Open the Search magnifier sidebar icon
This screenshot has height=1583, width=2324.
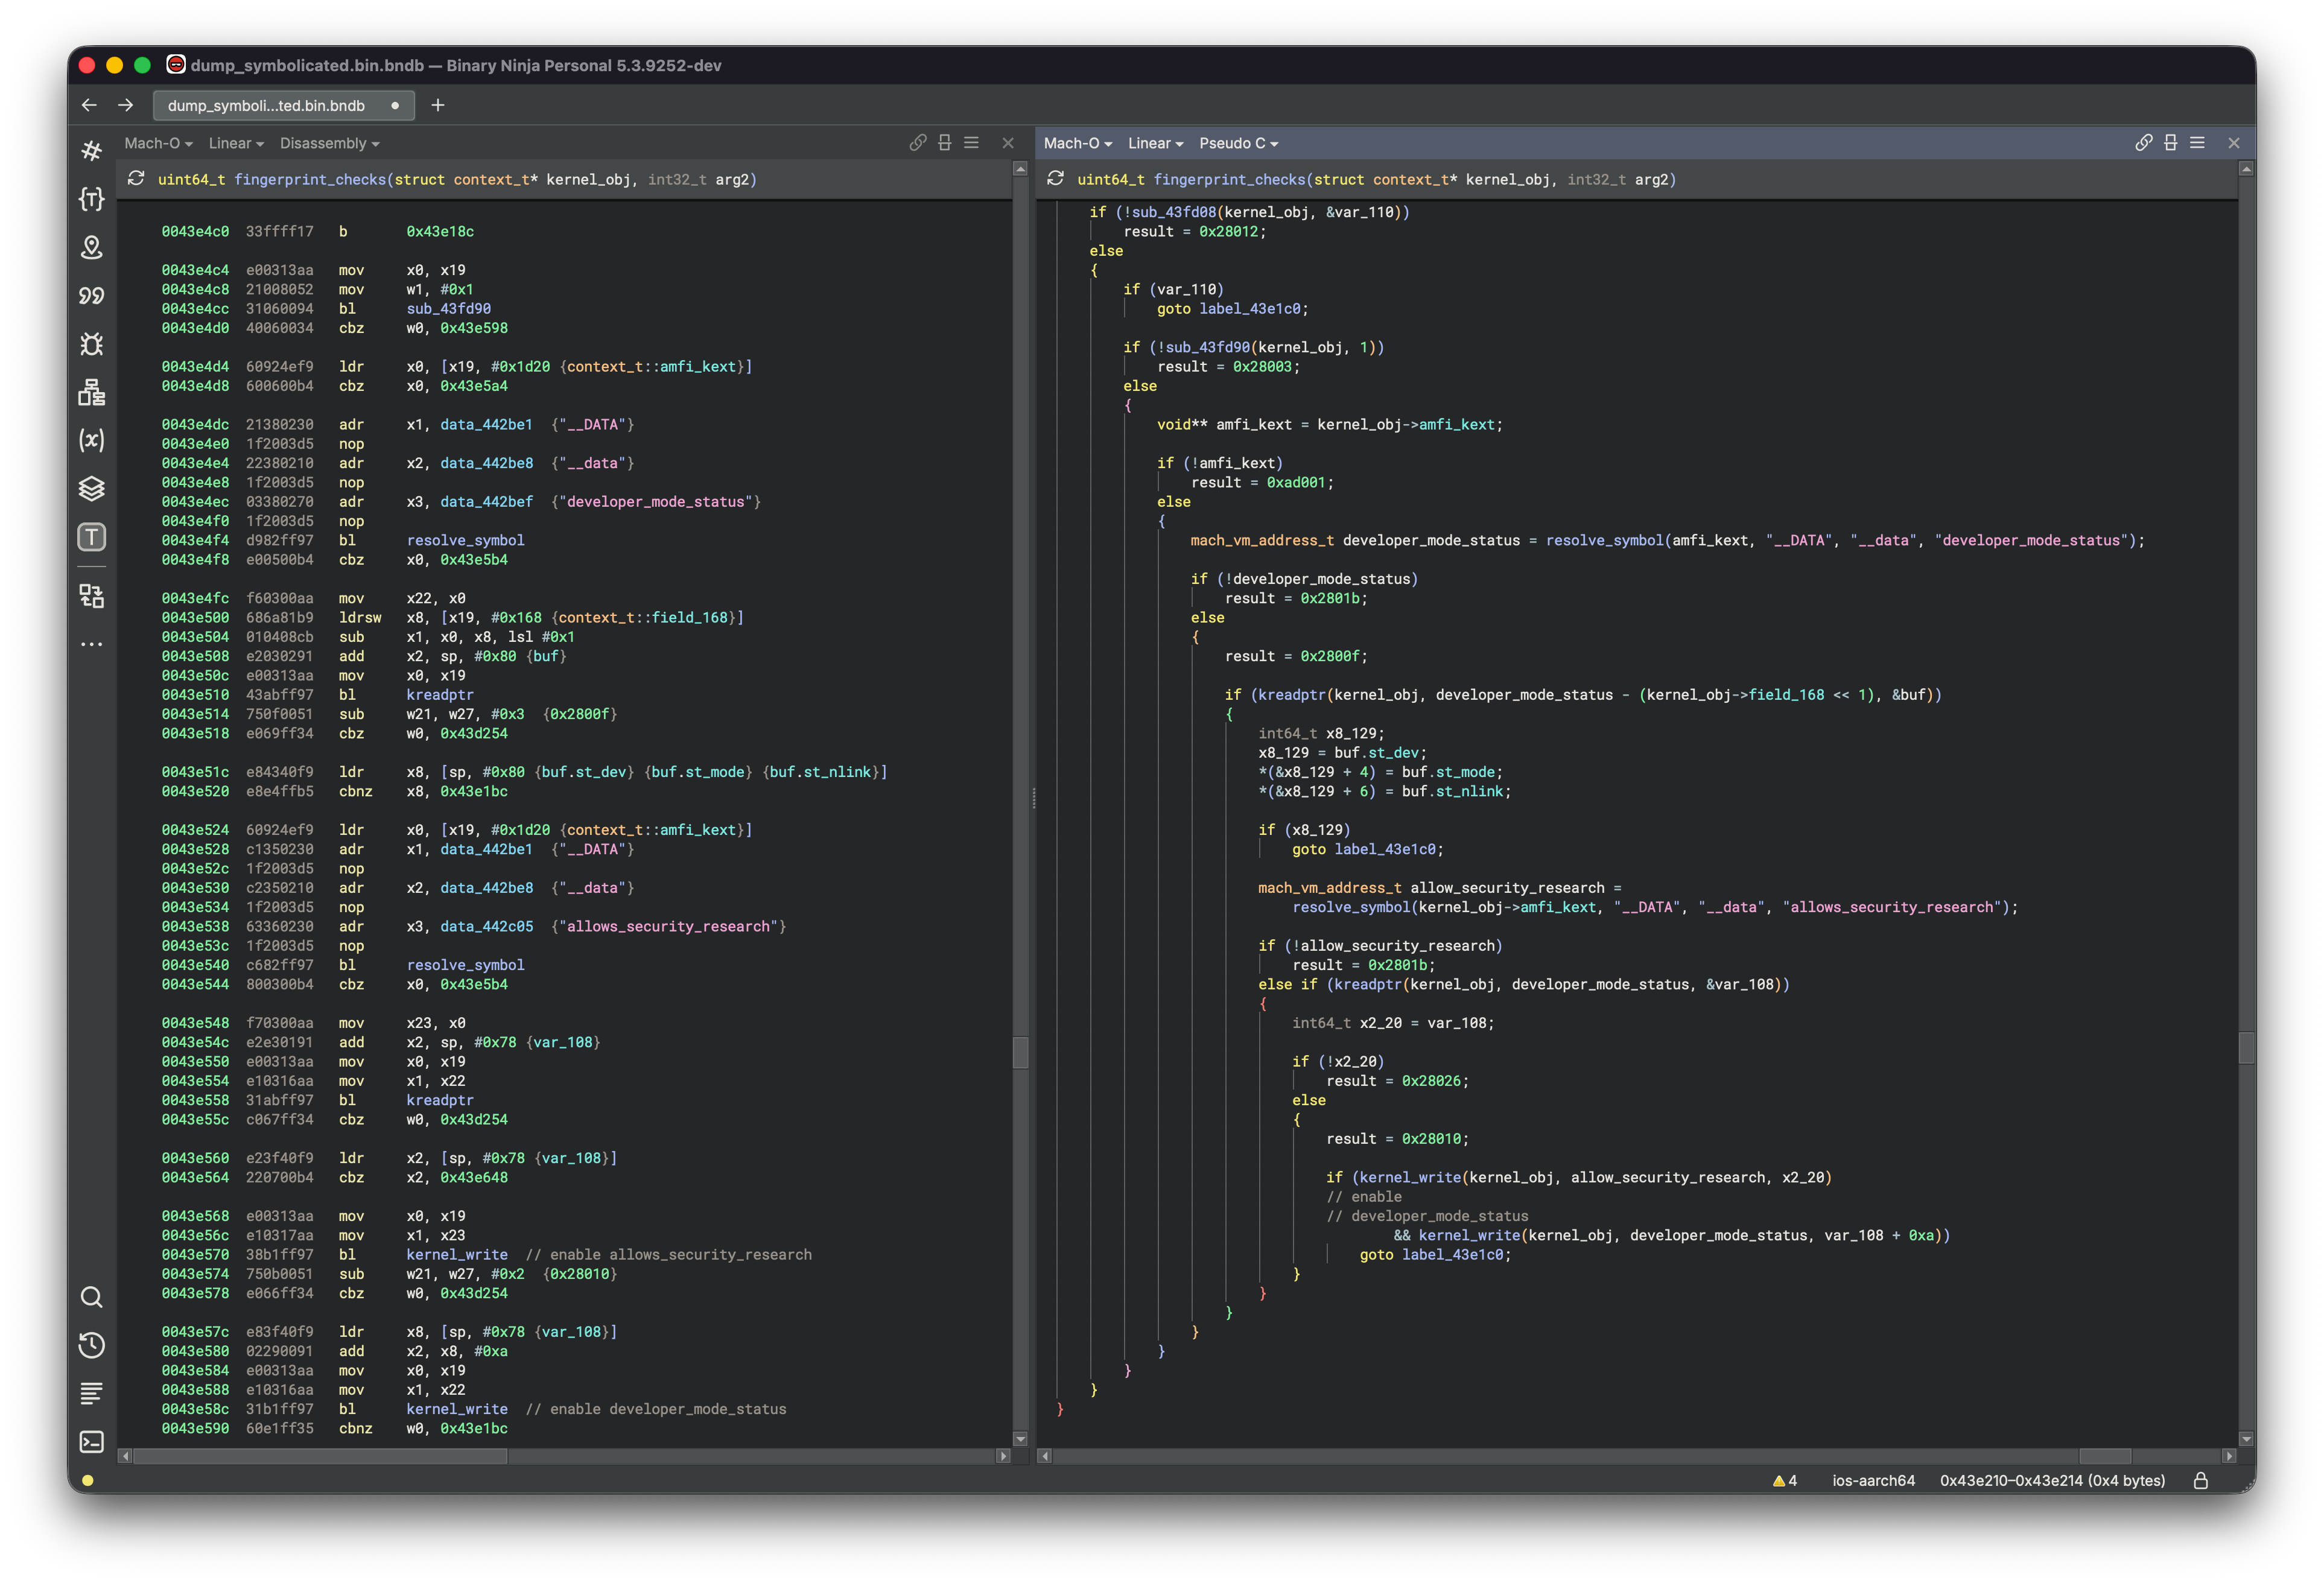click(x=92, y=1297)
